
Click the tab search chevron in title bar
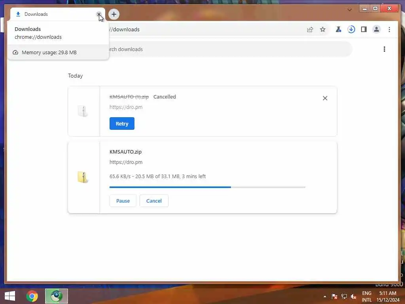click(x=350, y=9)
